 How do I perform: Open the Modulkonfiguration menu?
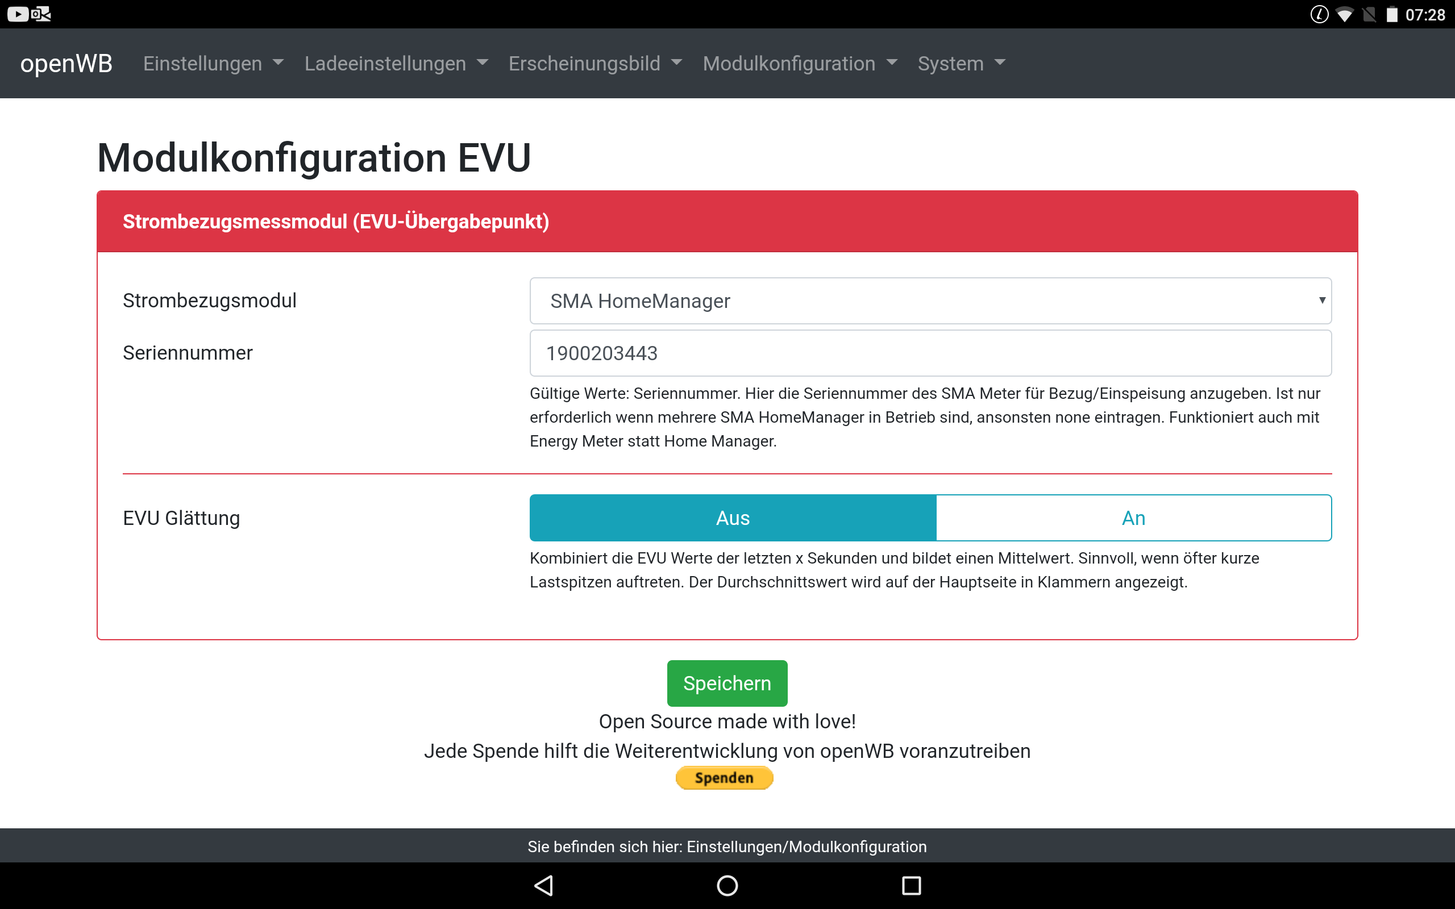tap(799, 63)
